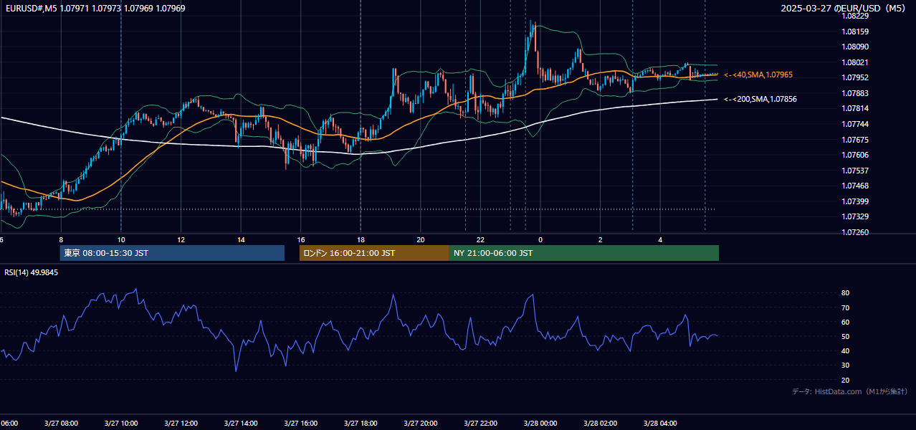Screen dimensions: 916x430
Task: Click price axis value 1.07744
Action: click(x=856, y=124)
